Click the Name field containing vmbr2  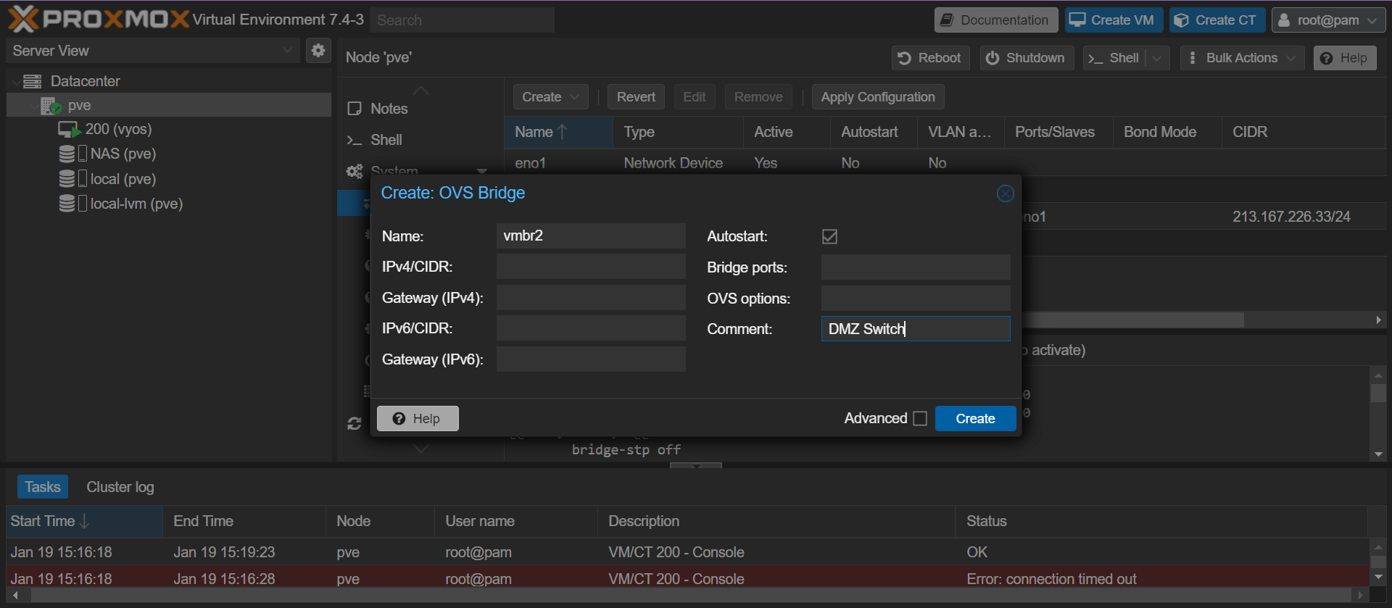click(x=591, y=236)
